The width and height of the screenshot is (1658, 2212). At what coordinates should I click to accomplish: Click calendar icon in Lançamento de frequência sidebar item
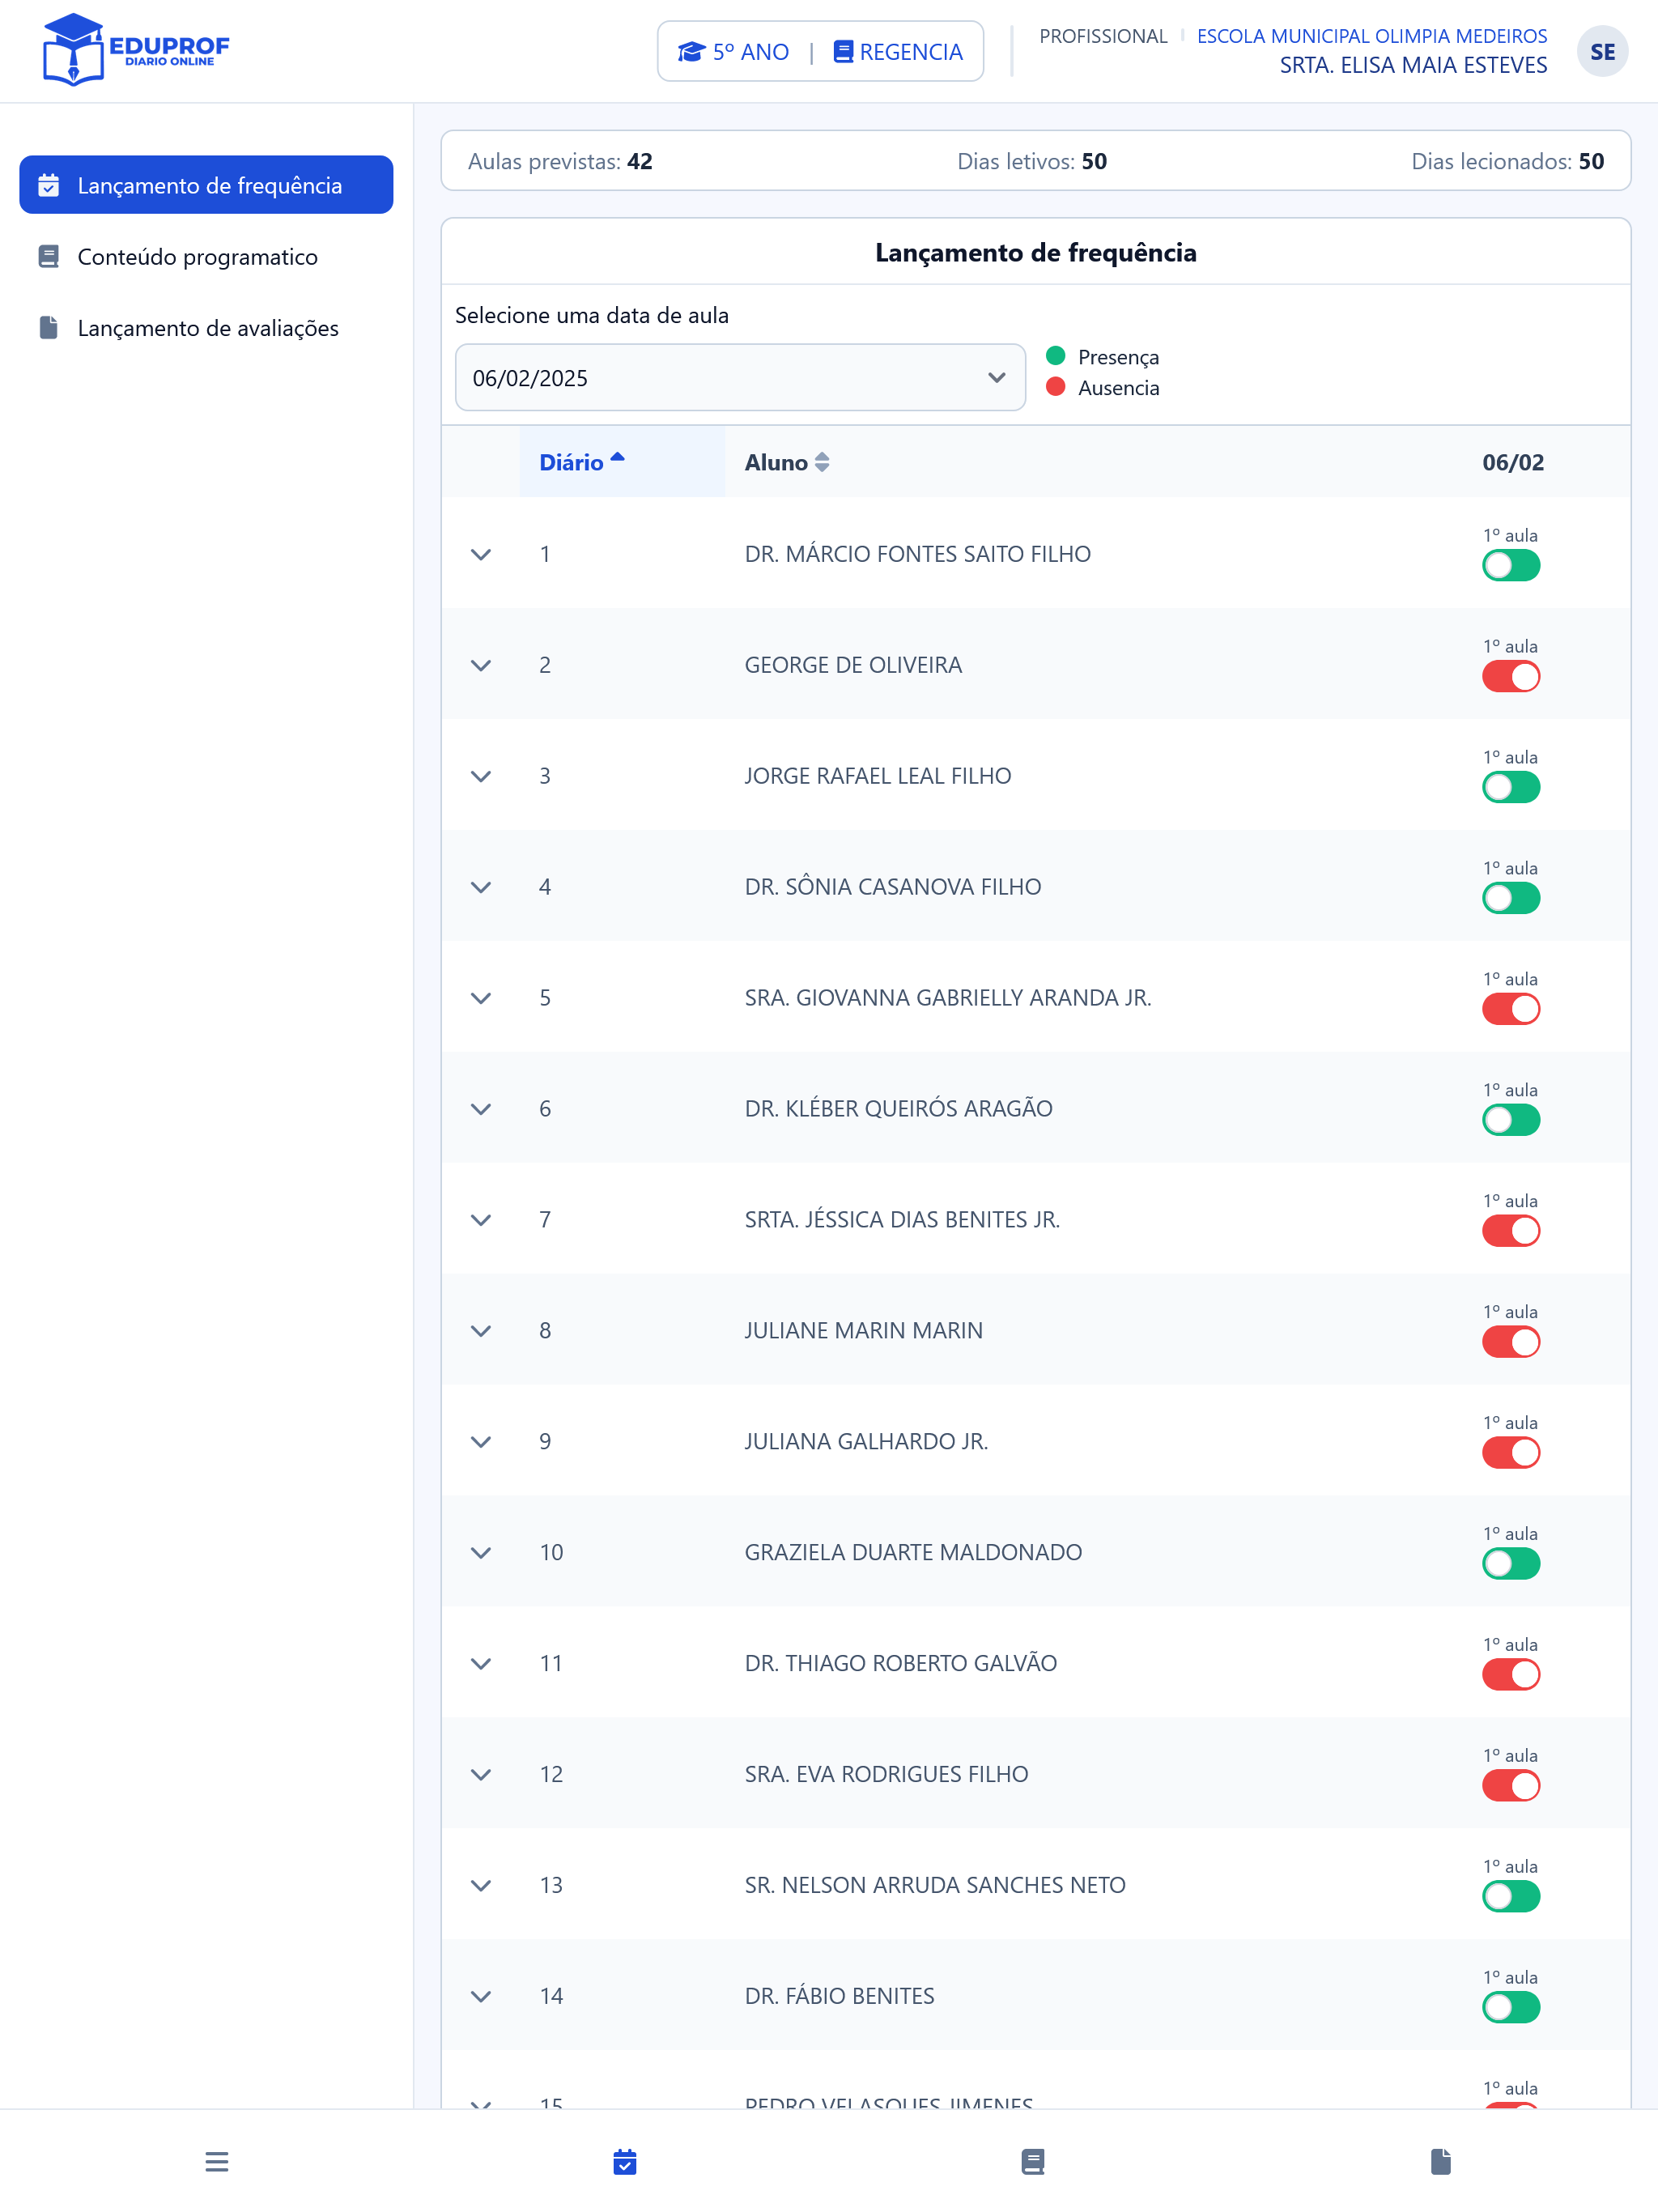pos(49,185)
